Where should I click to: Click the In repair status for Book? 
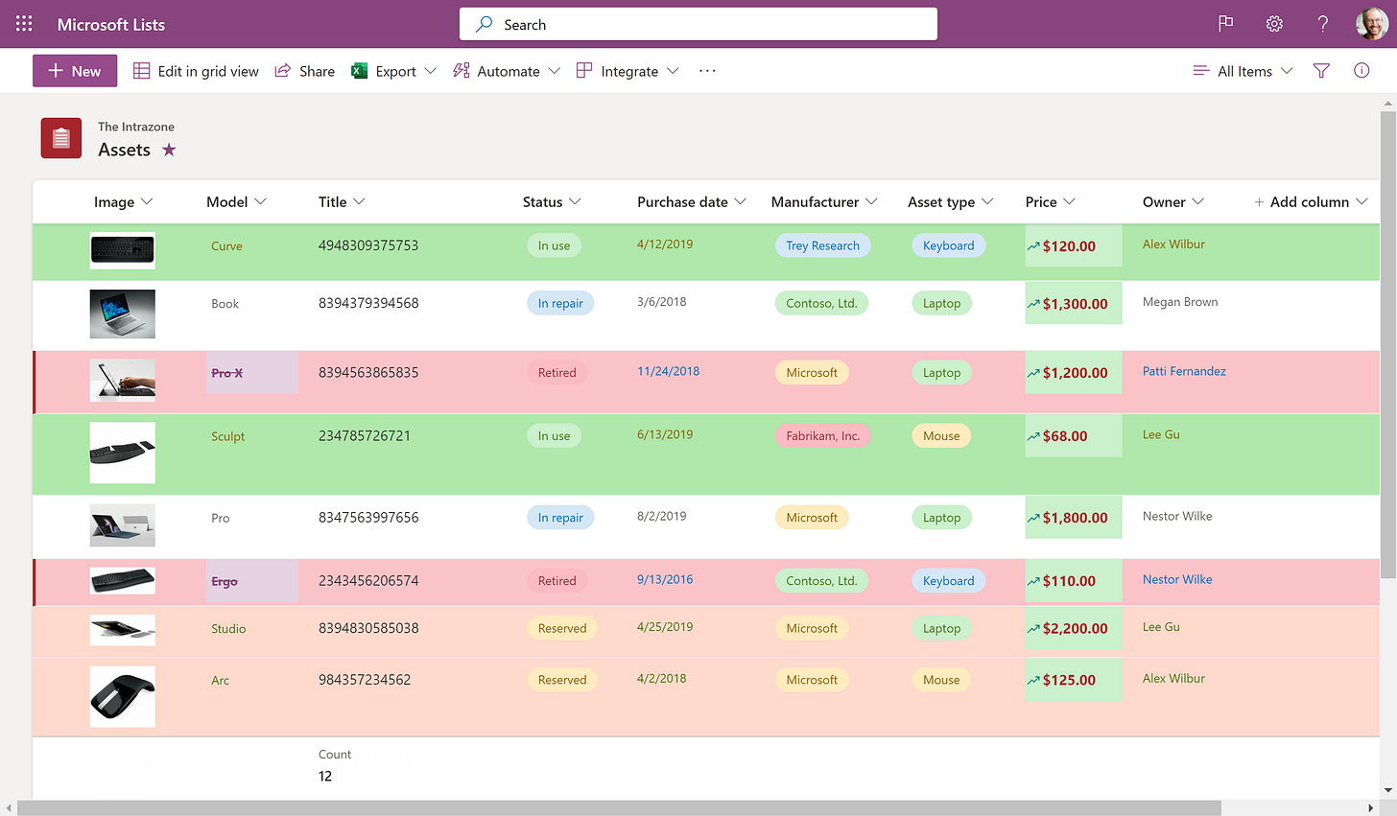coord(560,304)
